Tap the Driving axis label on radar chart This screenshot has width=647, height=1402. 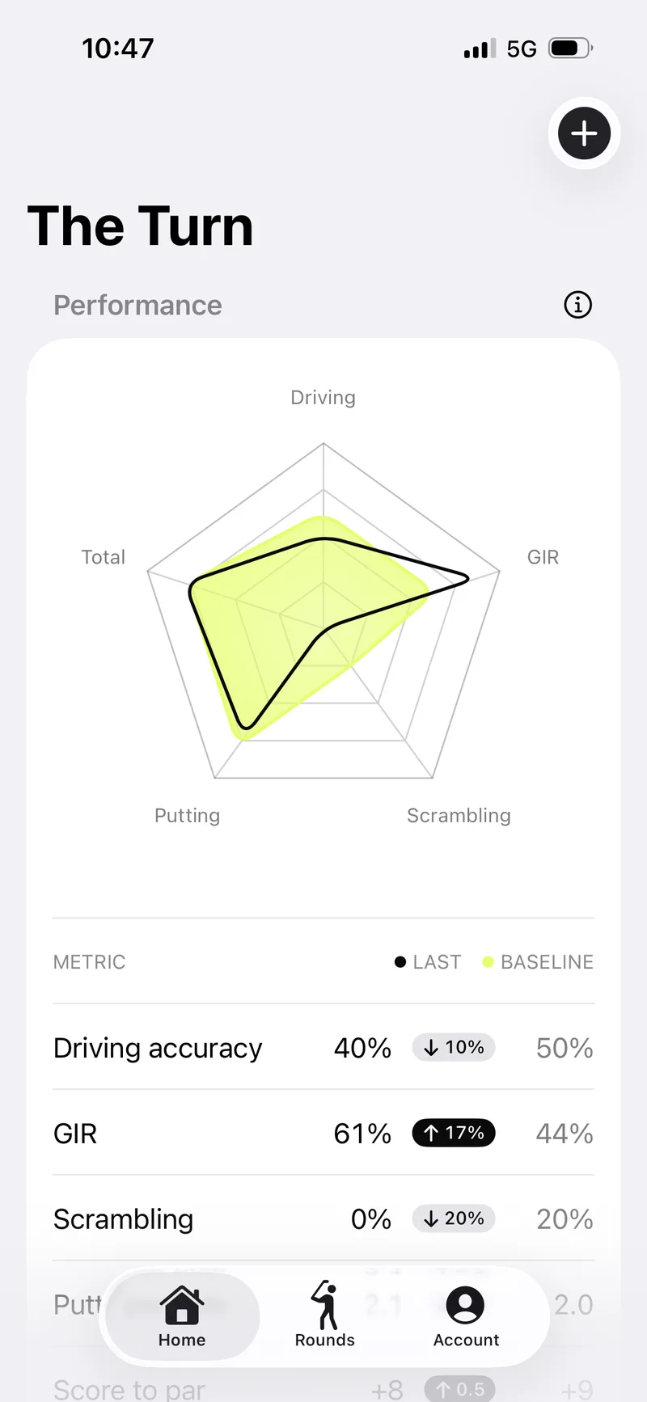click(323, 398)
